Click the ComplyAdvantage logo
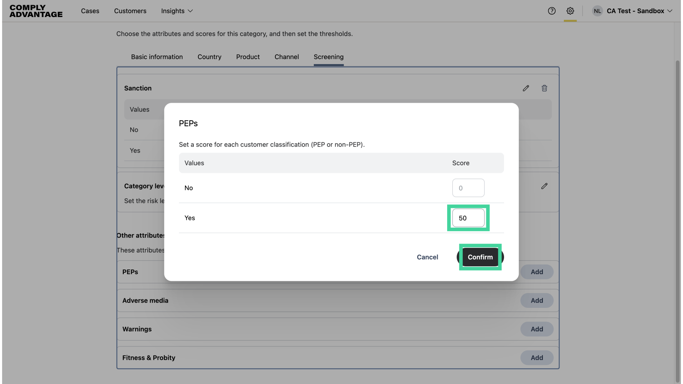683x384 pixels. pyautogui.click(x=36, y=11)
